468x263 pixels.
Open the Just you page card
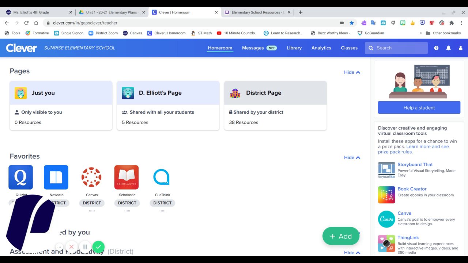click(x=61, y=106)
